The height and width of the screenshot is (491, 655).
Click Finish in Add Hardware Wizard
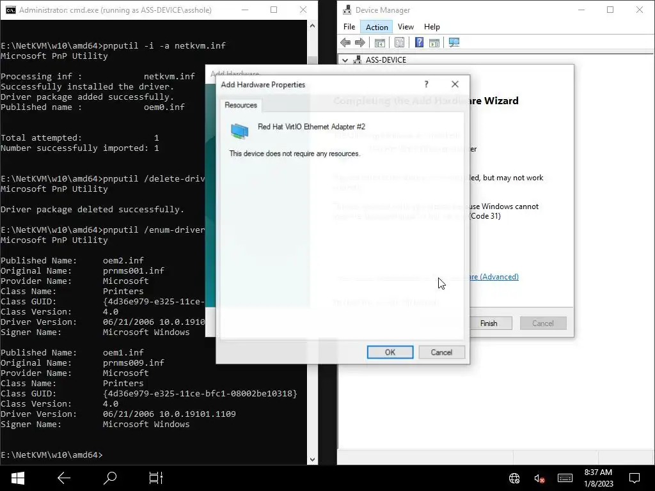[x=489, y=323]
